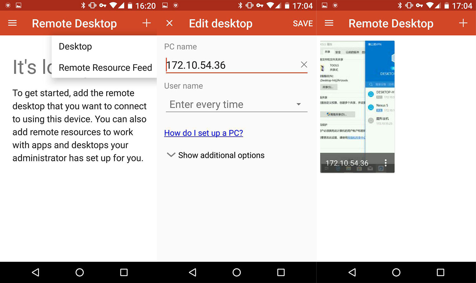Viewport: 476px width, 283px height.
Task: Focus the PC name field 172.10.54.36
Action: (x=236, y=65)
